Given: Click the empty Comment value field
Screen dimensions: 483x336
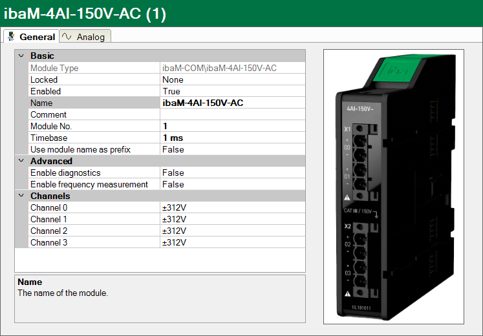Looking at the screenshot, I should (233, 114).
